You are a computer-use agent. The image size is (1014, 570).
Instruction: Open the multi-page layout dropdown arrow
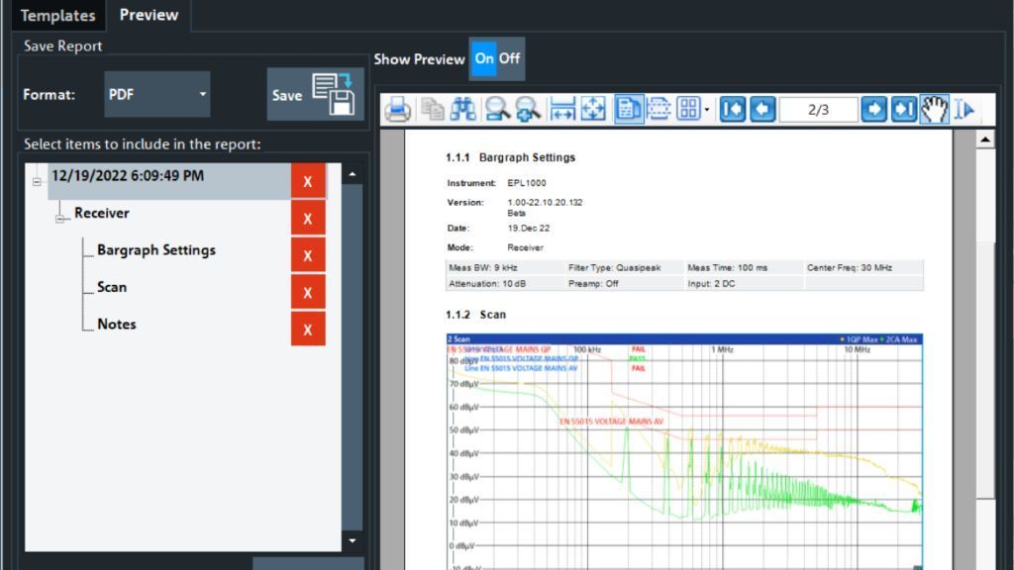point(707,110)
